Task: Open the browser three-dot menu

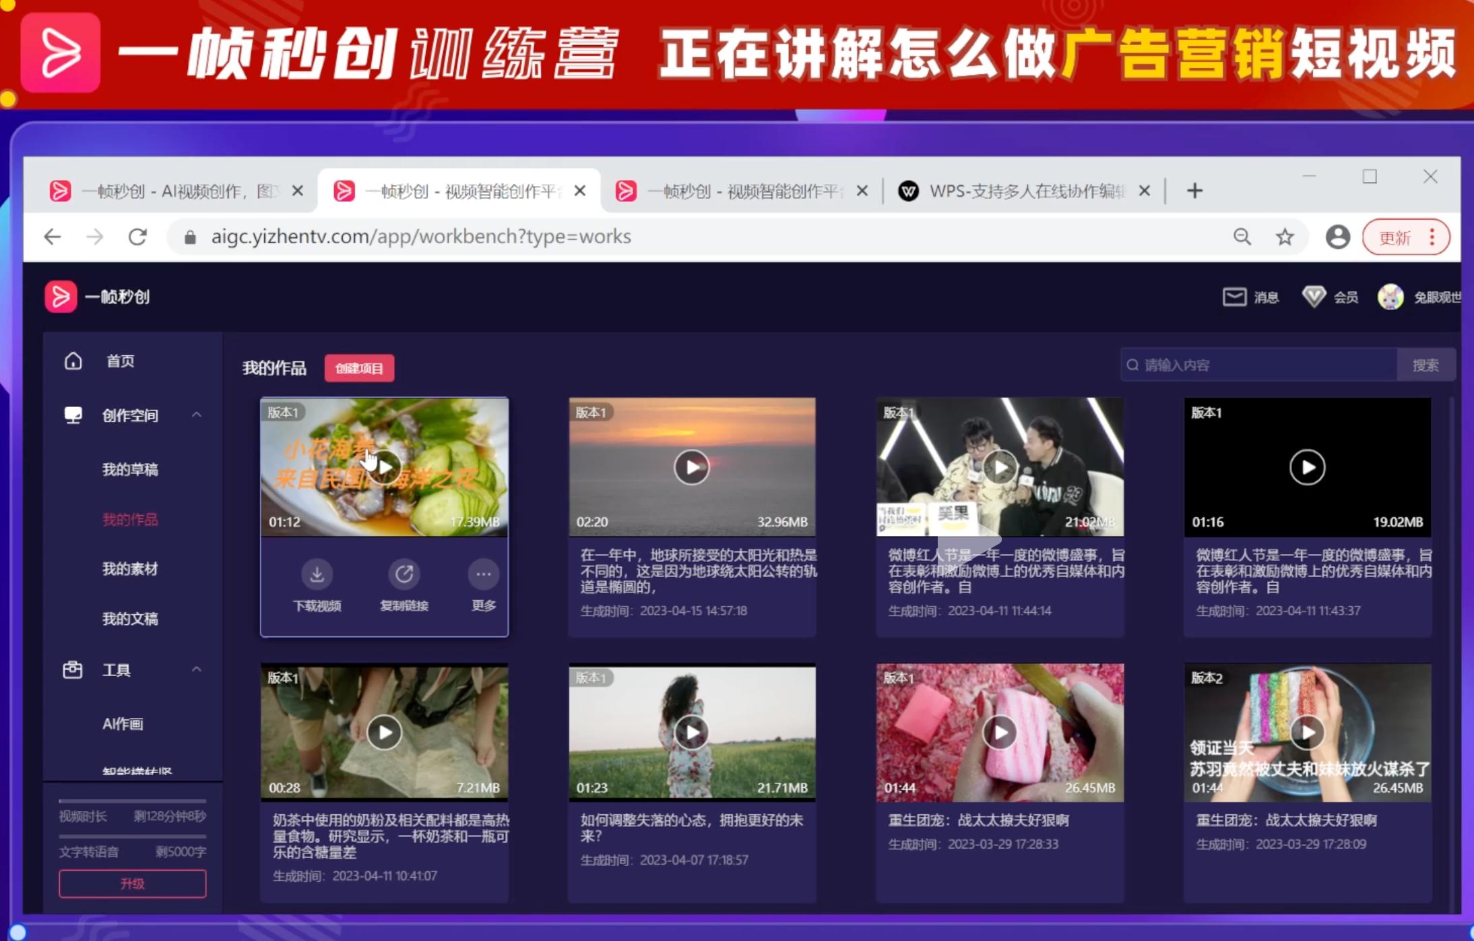Action: 1433,237
